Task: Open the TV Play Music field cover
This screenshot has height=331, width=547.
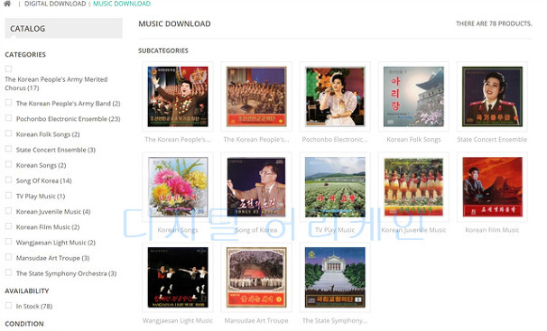Action: [335, 187]
